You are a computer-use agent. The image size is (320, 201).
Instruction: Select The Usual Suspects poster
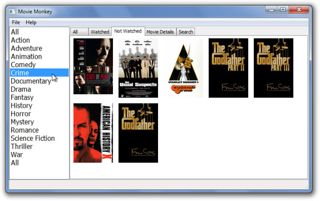pyautogui.click(x=138, y=68)
